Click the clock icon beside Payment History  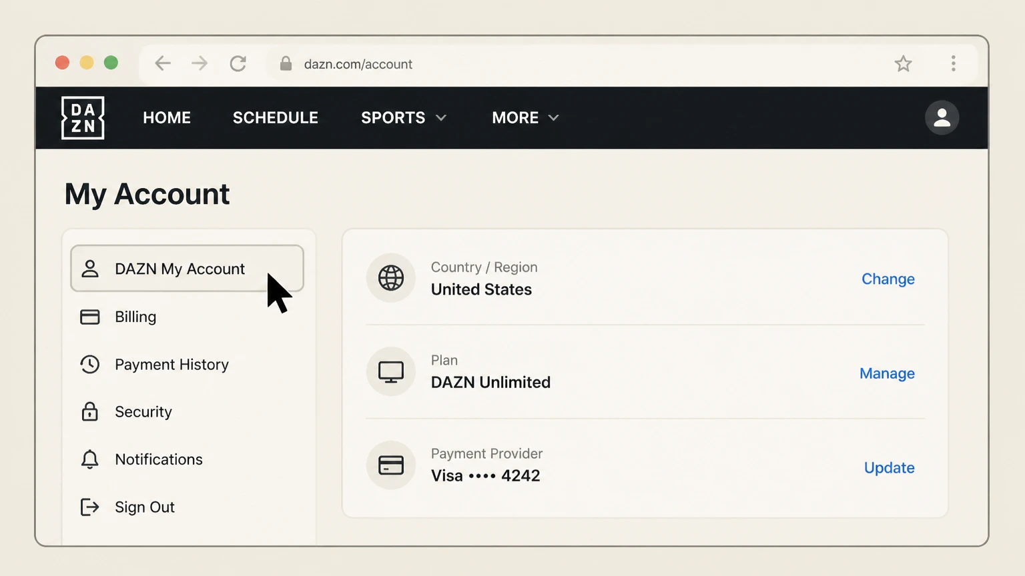pyautogui.click(x=90, y=364)
